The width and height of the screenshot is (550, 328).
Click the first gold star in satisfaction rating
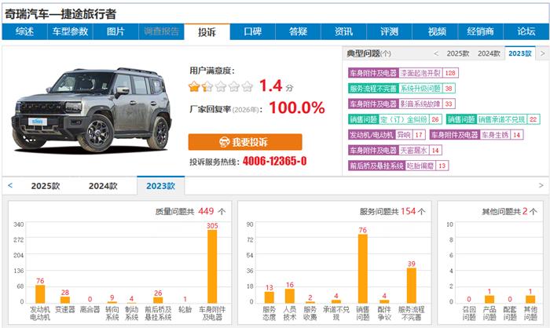(x=194, y=86)
